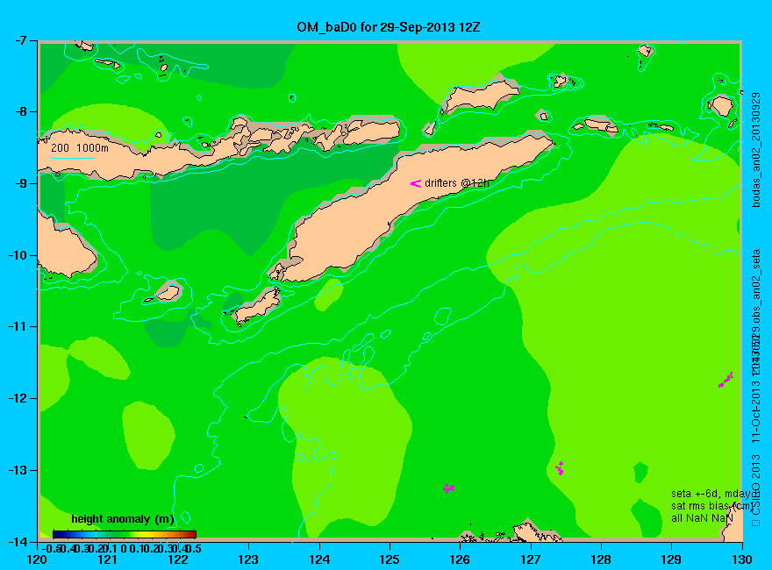Click latitude tick label "-11"

pos(18,326)
